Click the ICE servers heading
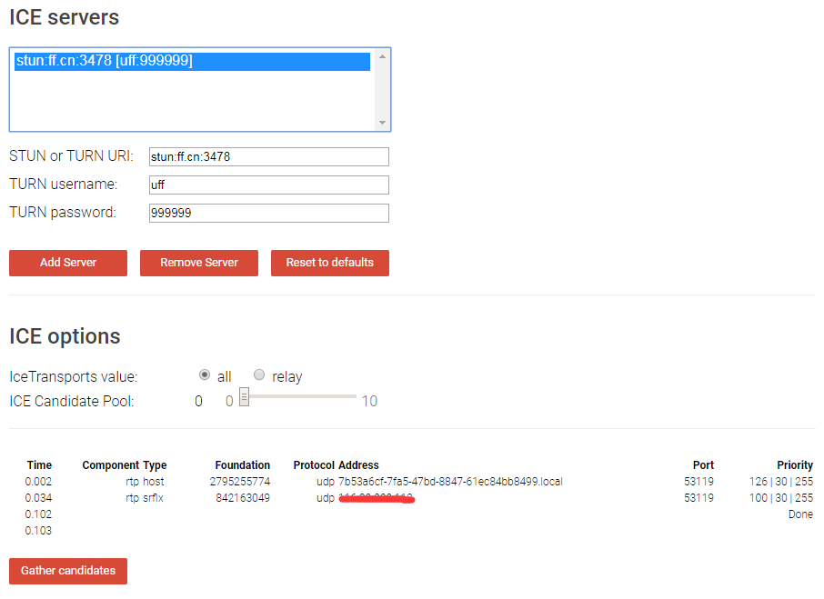Screen dimensions: 824x599 coord(63,17)
